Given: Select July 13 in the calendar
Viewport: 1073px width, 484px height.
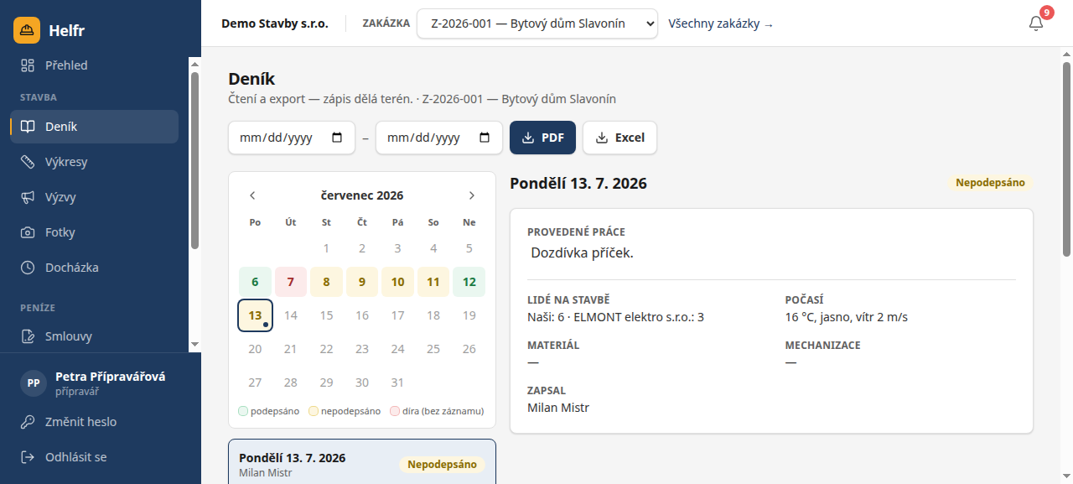Looking at the screenshot, I should point(255,315).
